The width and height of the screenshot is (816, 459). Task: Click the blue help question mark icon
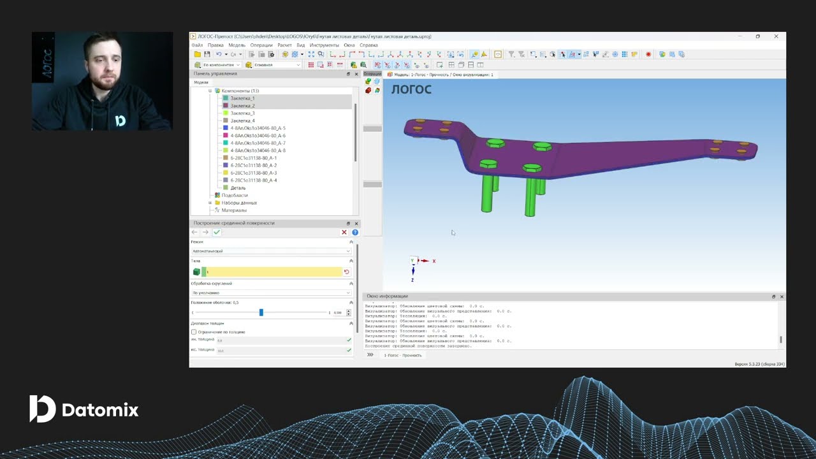(x=355, y=232)
